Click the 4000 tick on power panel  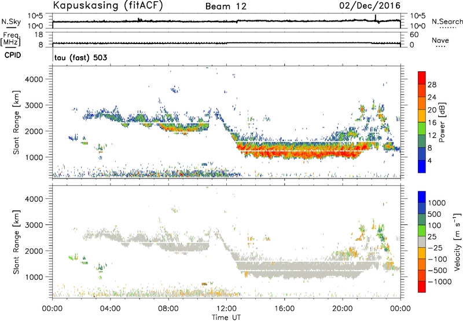tap(34, 79)
